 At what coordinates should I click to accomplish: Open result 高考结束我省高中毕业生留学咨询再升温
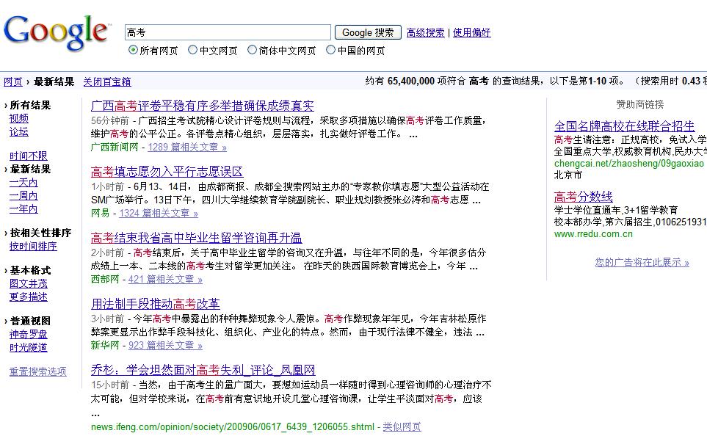tap(197, 238)
